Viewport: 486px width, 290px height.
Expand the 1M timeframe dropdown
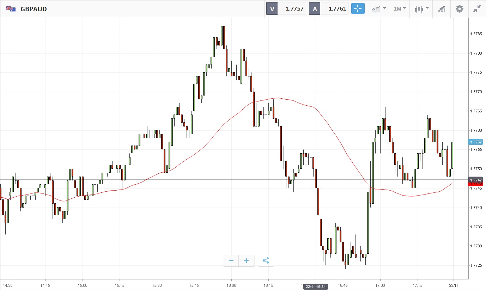[400, 9]
